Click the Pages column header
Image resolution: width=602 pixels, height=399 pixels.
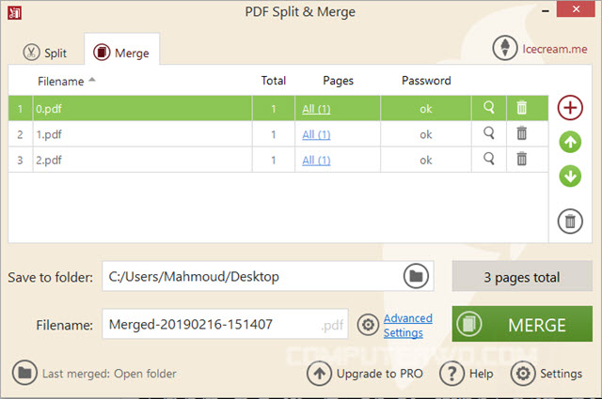coord(338,81)
